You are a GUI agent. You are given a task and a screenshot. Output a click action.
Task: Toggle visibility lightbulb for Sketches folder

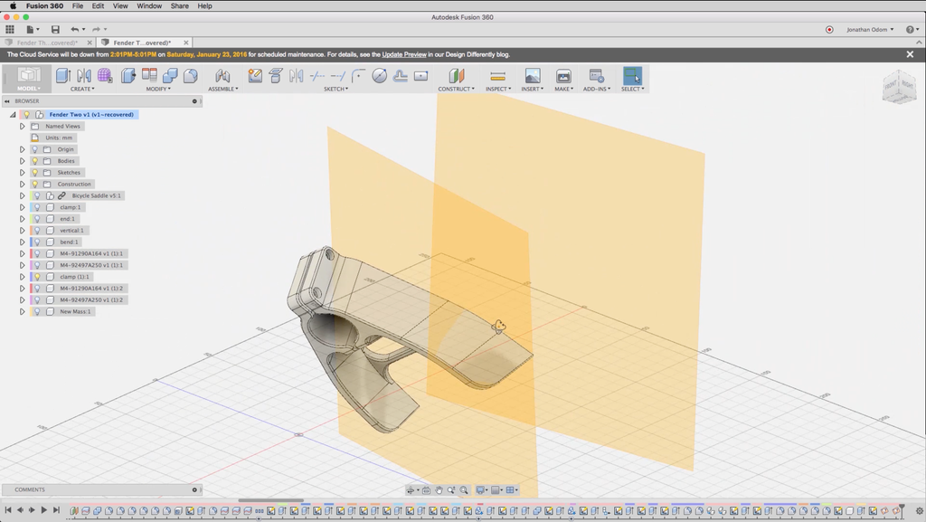[x=35, y=173]
